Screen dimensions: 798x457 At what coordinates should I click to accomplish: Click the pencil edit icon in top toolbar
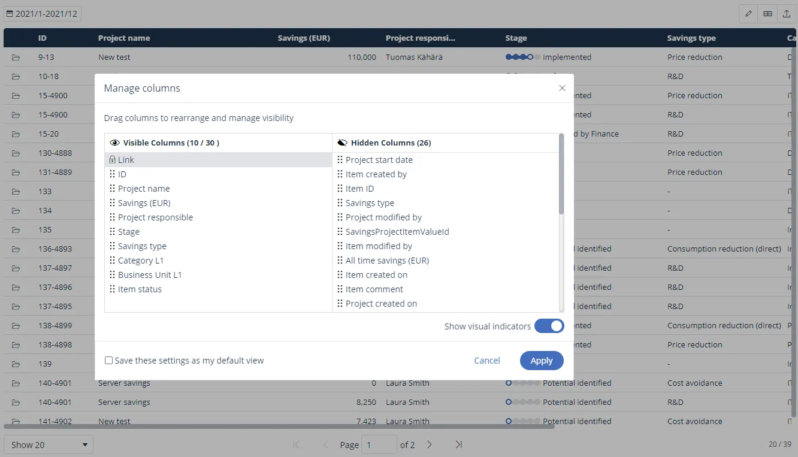point(748,14)
